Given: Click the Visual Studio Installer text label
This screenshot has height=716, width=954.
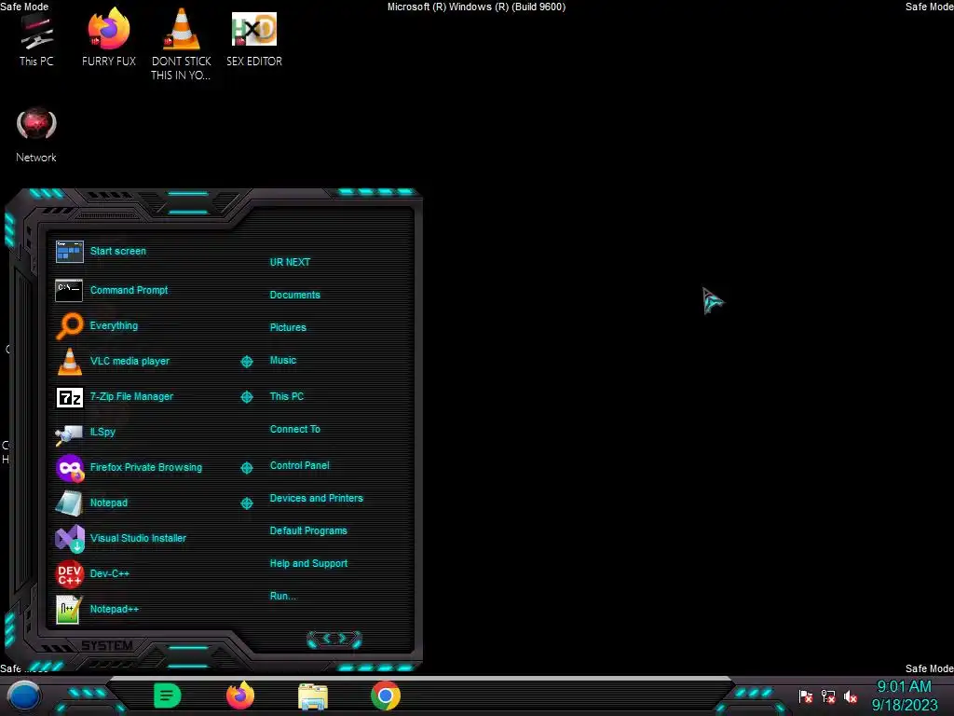Looking at the screenshot, I should (x=138, y=538).
